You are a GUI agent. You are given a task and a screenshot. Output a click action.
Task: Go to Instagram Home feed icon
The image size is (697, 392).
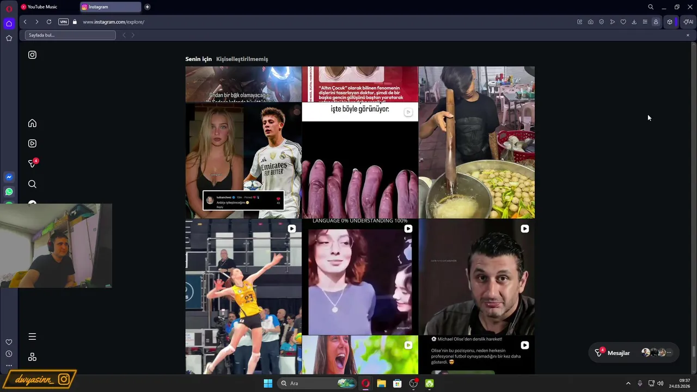tap(32, 124)
